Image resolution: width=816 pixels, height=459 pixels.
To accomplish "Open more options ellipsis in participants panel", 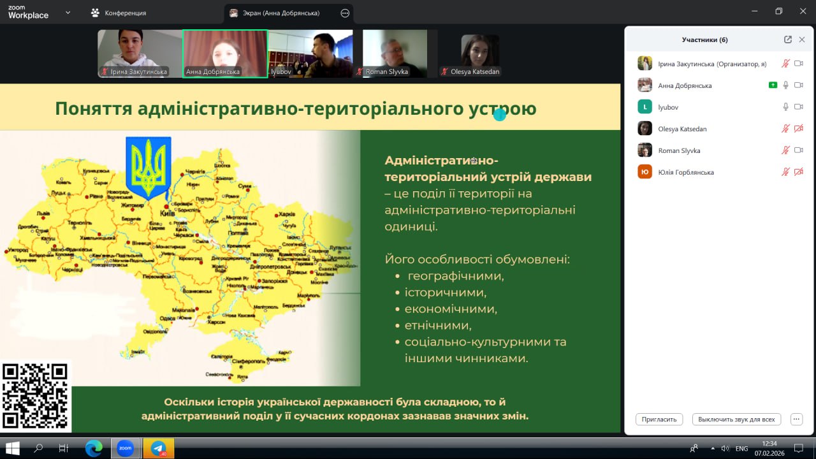I will click(796, 419).
